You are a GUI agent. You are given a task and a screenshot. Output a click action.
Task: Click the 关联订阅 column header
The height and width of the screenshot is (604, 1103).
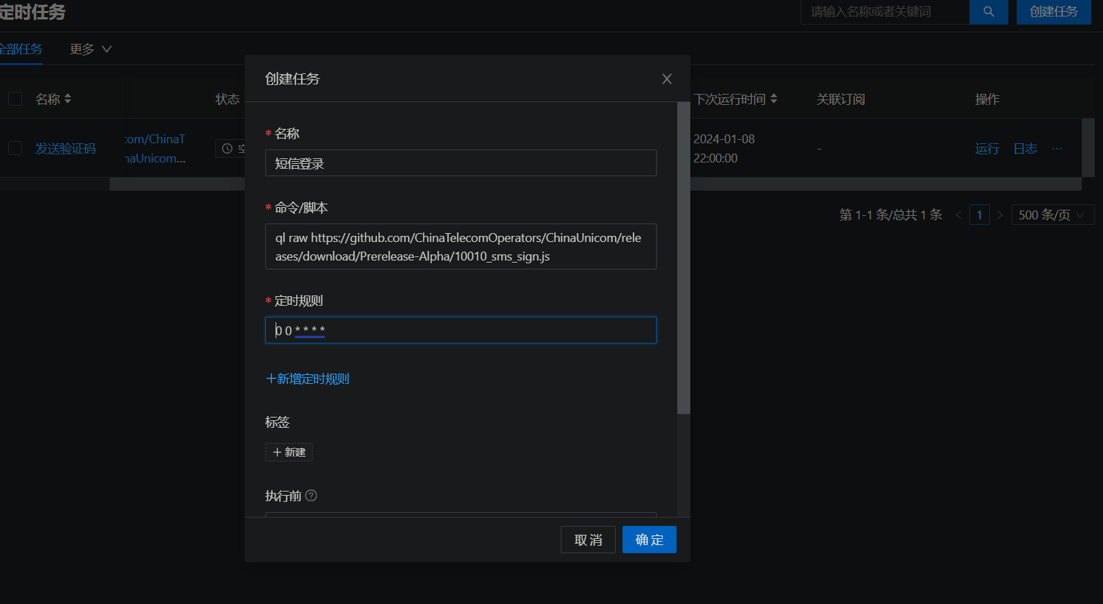(x=840, y=99)
